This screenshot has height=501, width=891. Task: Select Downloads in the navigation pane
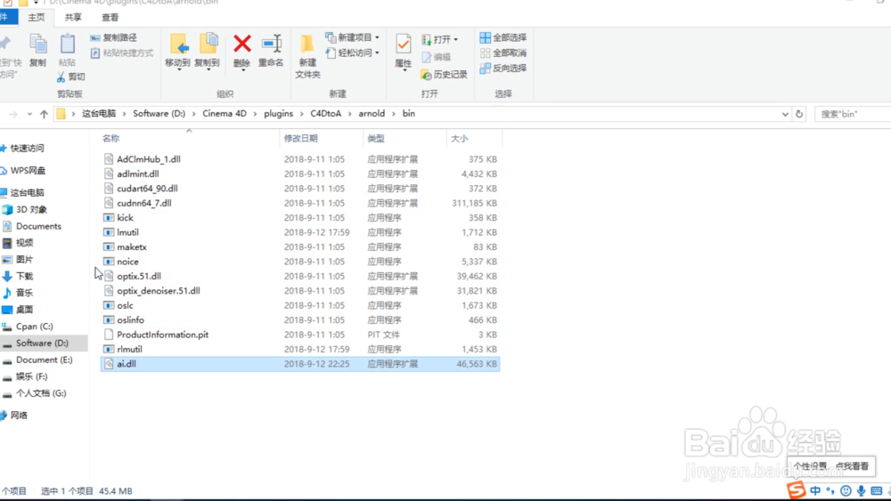coord(24,276)
